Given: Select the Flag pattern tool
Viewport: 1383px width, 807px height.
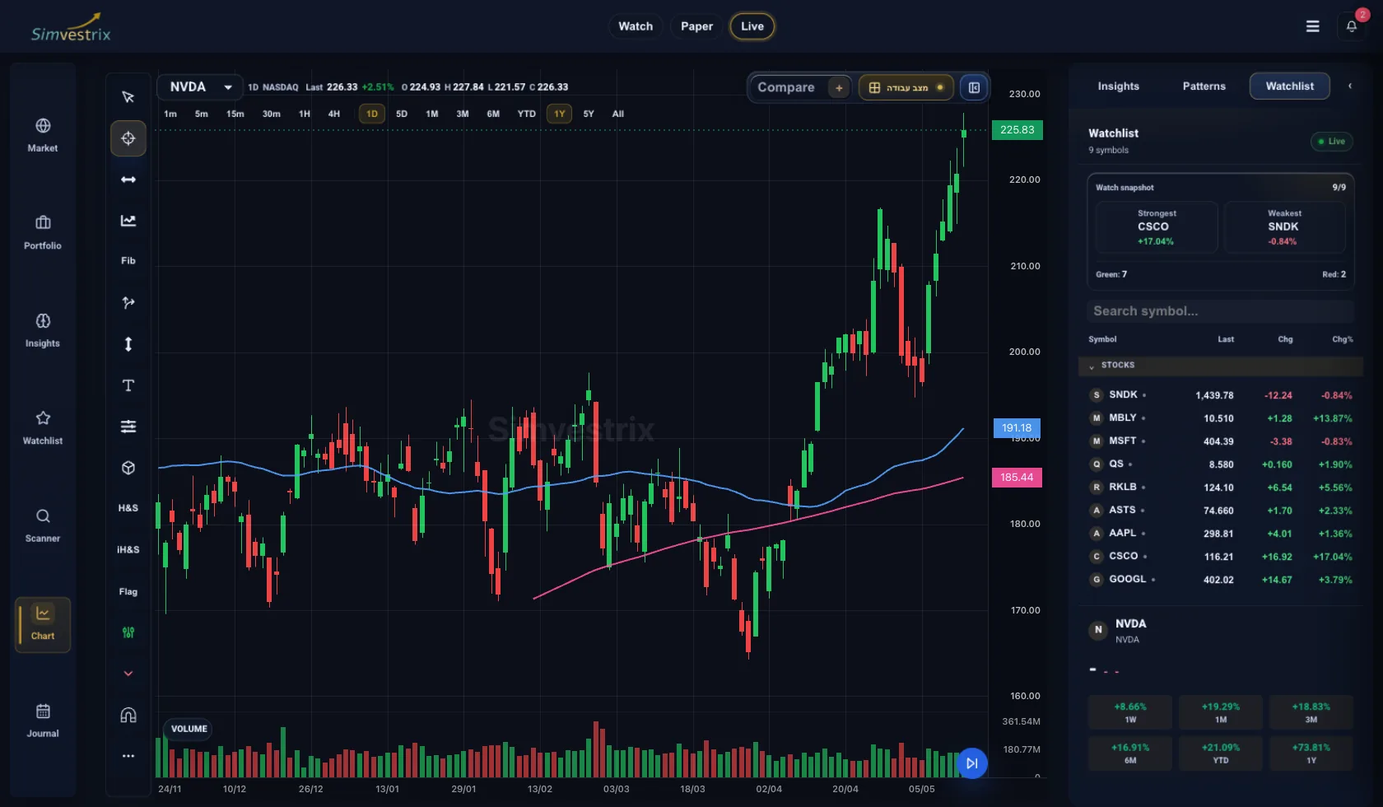Looking at the screenshot, I should [x=128, y=591].
